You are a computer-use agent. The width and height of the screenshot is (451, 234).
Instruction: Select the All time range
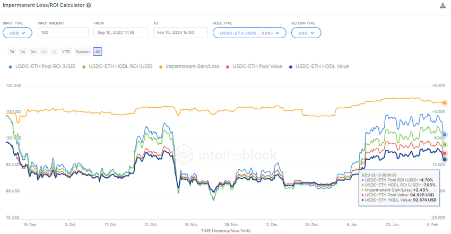98,51
